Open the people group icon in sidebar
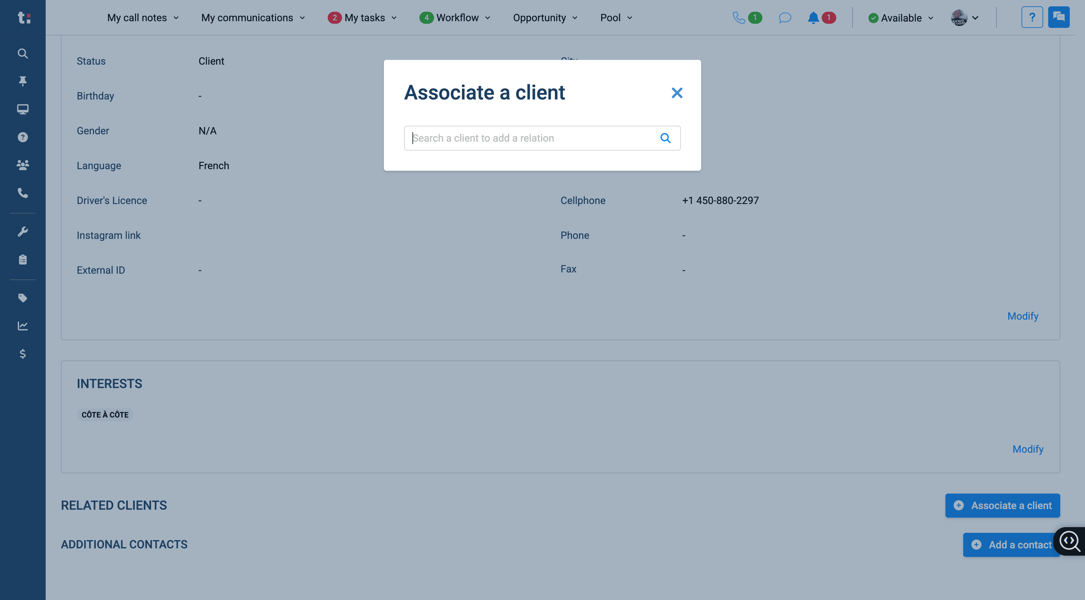 [23, 165]
